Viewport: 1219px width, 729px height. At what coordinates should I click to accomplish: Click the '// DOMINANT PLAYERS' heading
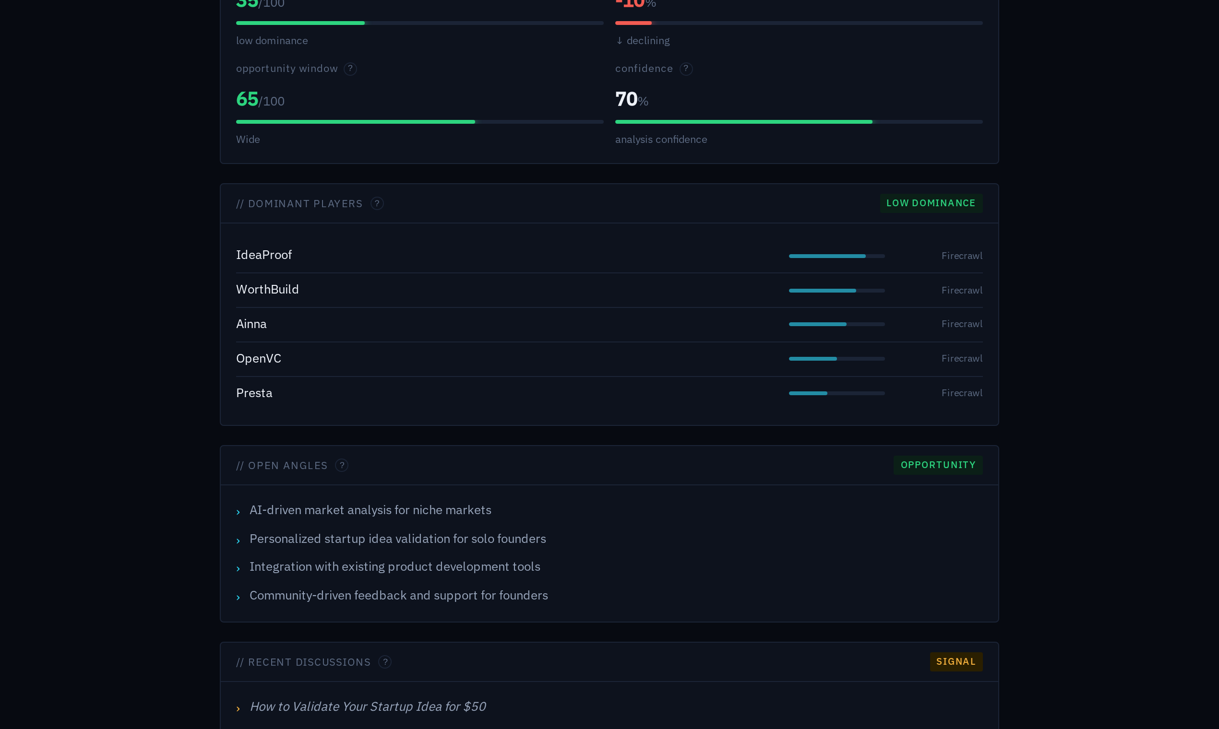tap(299, 204)
